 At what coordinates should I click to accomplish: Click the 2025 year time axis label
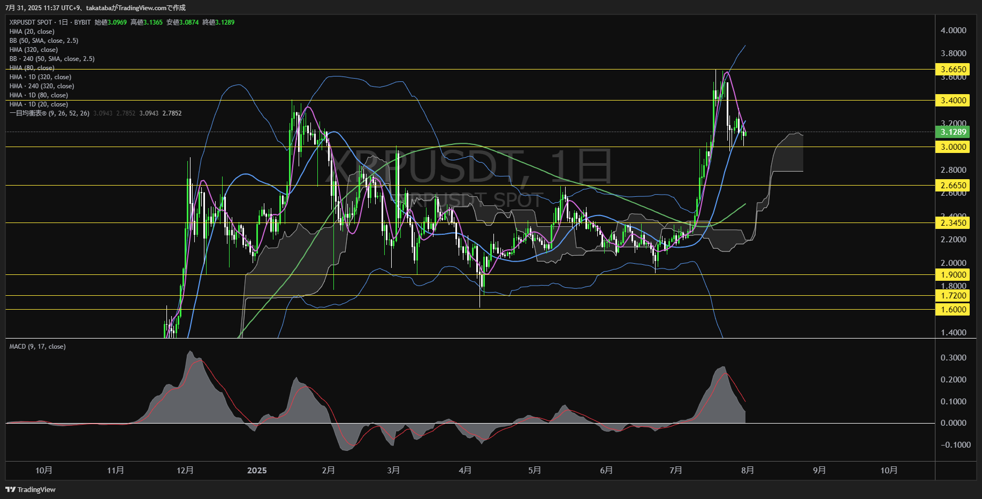(x=257, y=470)
